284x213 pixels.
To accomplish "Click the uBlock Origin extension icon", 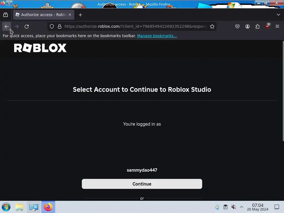I will pyautogui.click(x=267, y=26).
